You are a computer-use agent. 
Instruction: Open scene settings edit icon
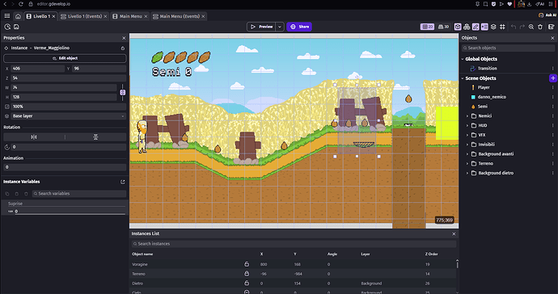[552, 27]
